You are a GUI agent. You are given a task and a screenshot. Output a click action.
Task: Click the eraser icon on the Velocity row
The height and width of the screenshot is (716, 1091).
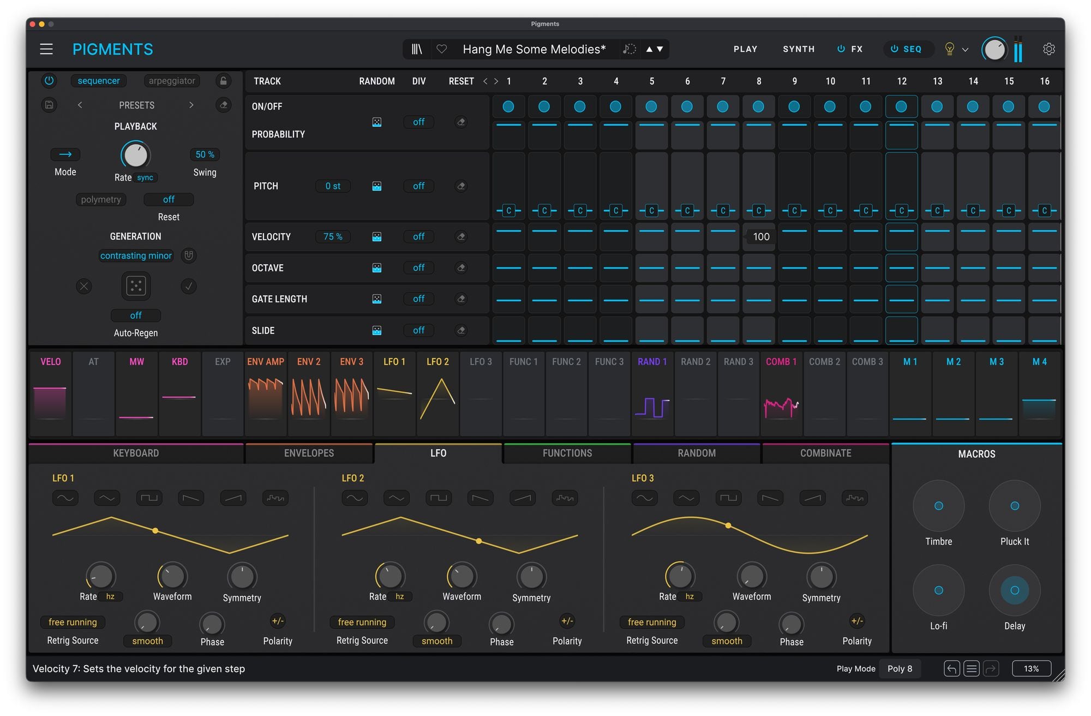[x=461, y=236]
